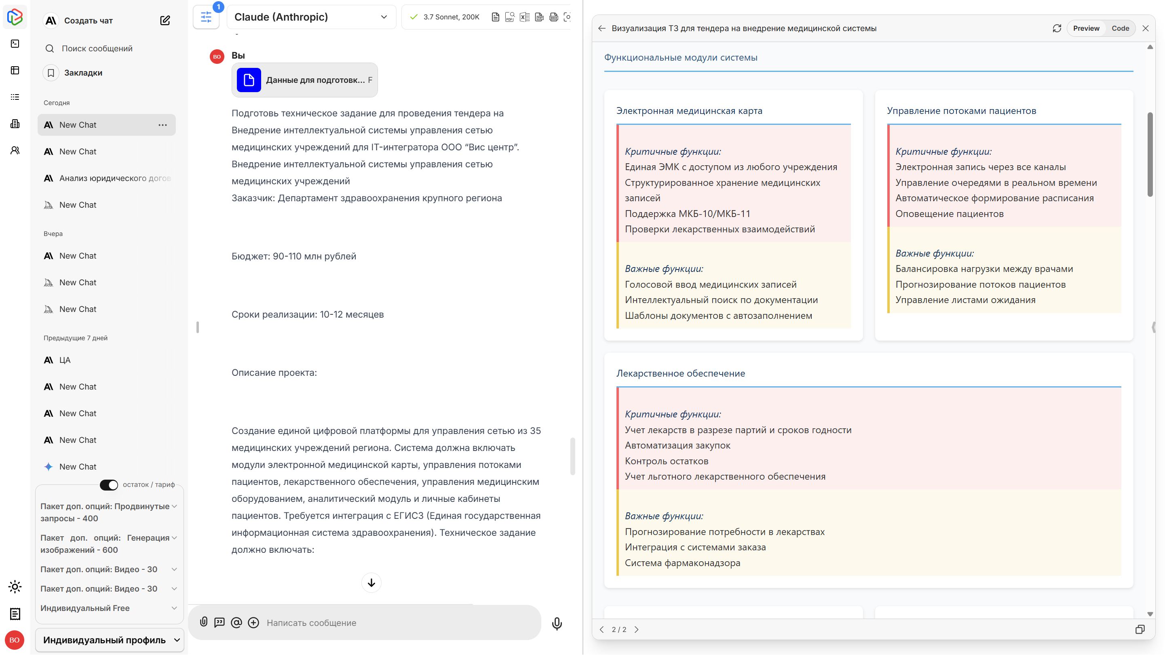Open the table layout sidebar icon

15,70
